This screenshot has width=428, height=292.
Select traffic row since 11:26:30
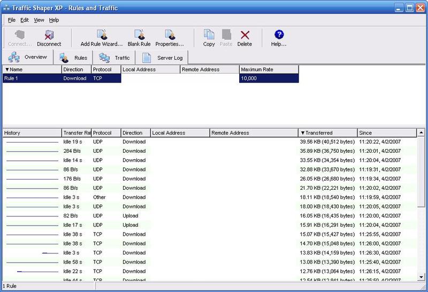click(210, 253)
